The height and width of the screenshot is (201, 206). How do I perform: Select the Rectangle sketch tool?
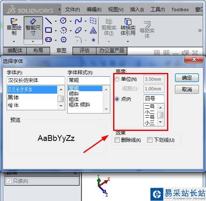[x=48, y=30]
